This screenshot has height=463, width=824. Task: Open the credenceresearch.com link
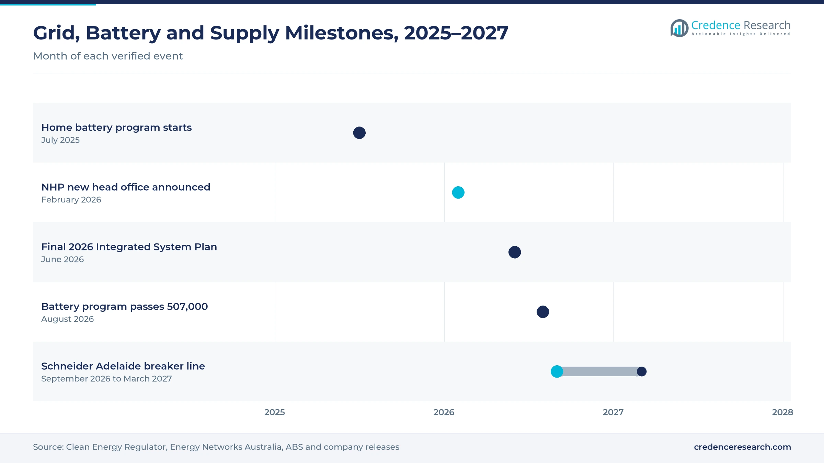[742, 447]
